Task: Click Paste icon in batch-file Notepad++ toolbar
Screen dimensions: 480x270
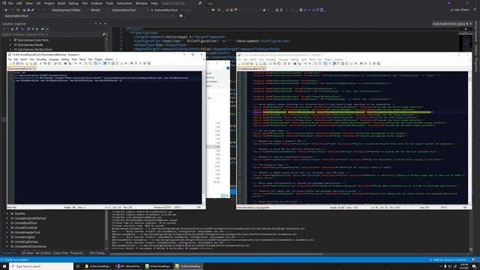Action: [x=49, y=63]
